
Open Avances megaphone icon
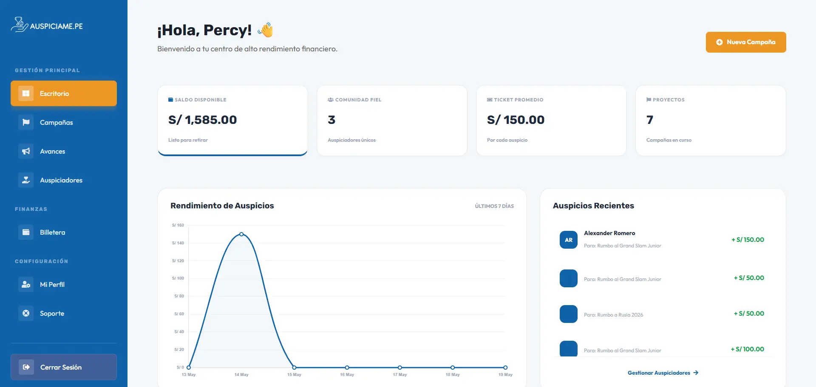point(26,151)
